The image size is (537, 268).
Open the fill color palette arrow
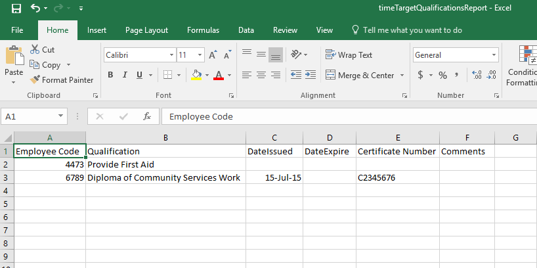[x=207, y=75]
